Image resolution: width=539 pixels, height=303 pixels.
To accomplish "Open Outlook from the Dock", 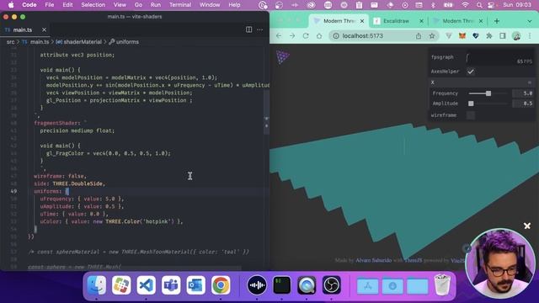I will click(195, 285).
